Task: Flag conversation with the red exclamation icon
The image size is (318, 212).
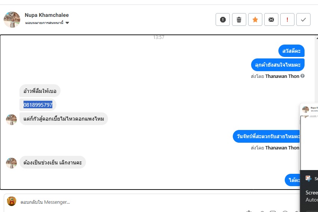Action: (x=287, y=19)
